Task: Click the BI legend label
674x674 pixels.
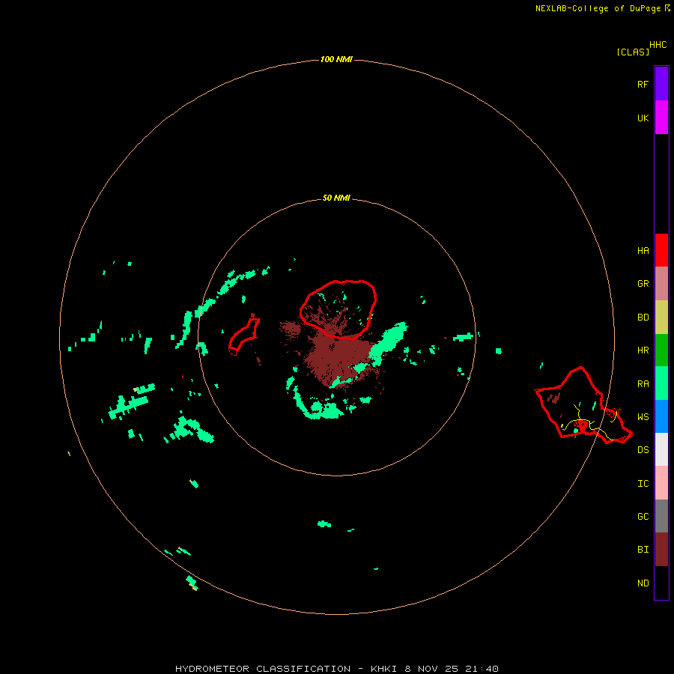Action: [x=643, y=550]
